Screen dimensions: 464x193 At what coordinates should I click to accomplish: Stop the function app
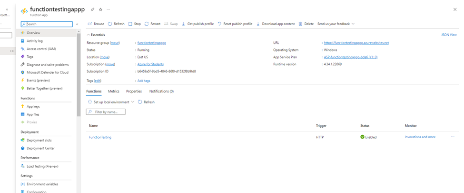pyautogui.click(x=135, y=24)
